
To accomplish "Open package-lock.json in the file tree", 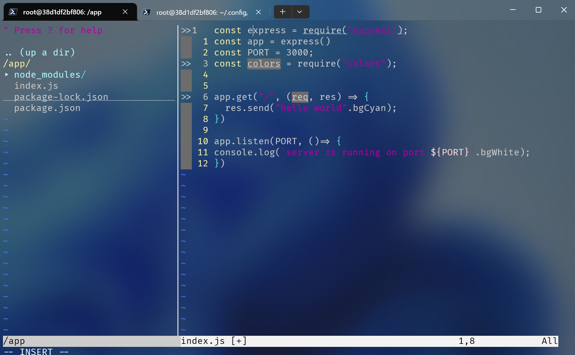I will [61, 97].
